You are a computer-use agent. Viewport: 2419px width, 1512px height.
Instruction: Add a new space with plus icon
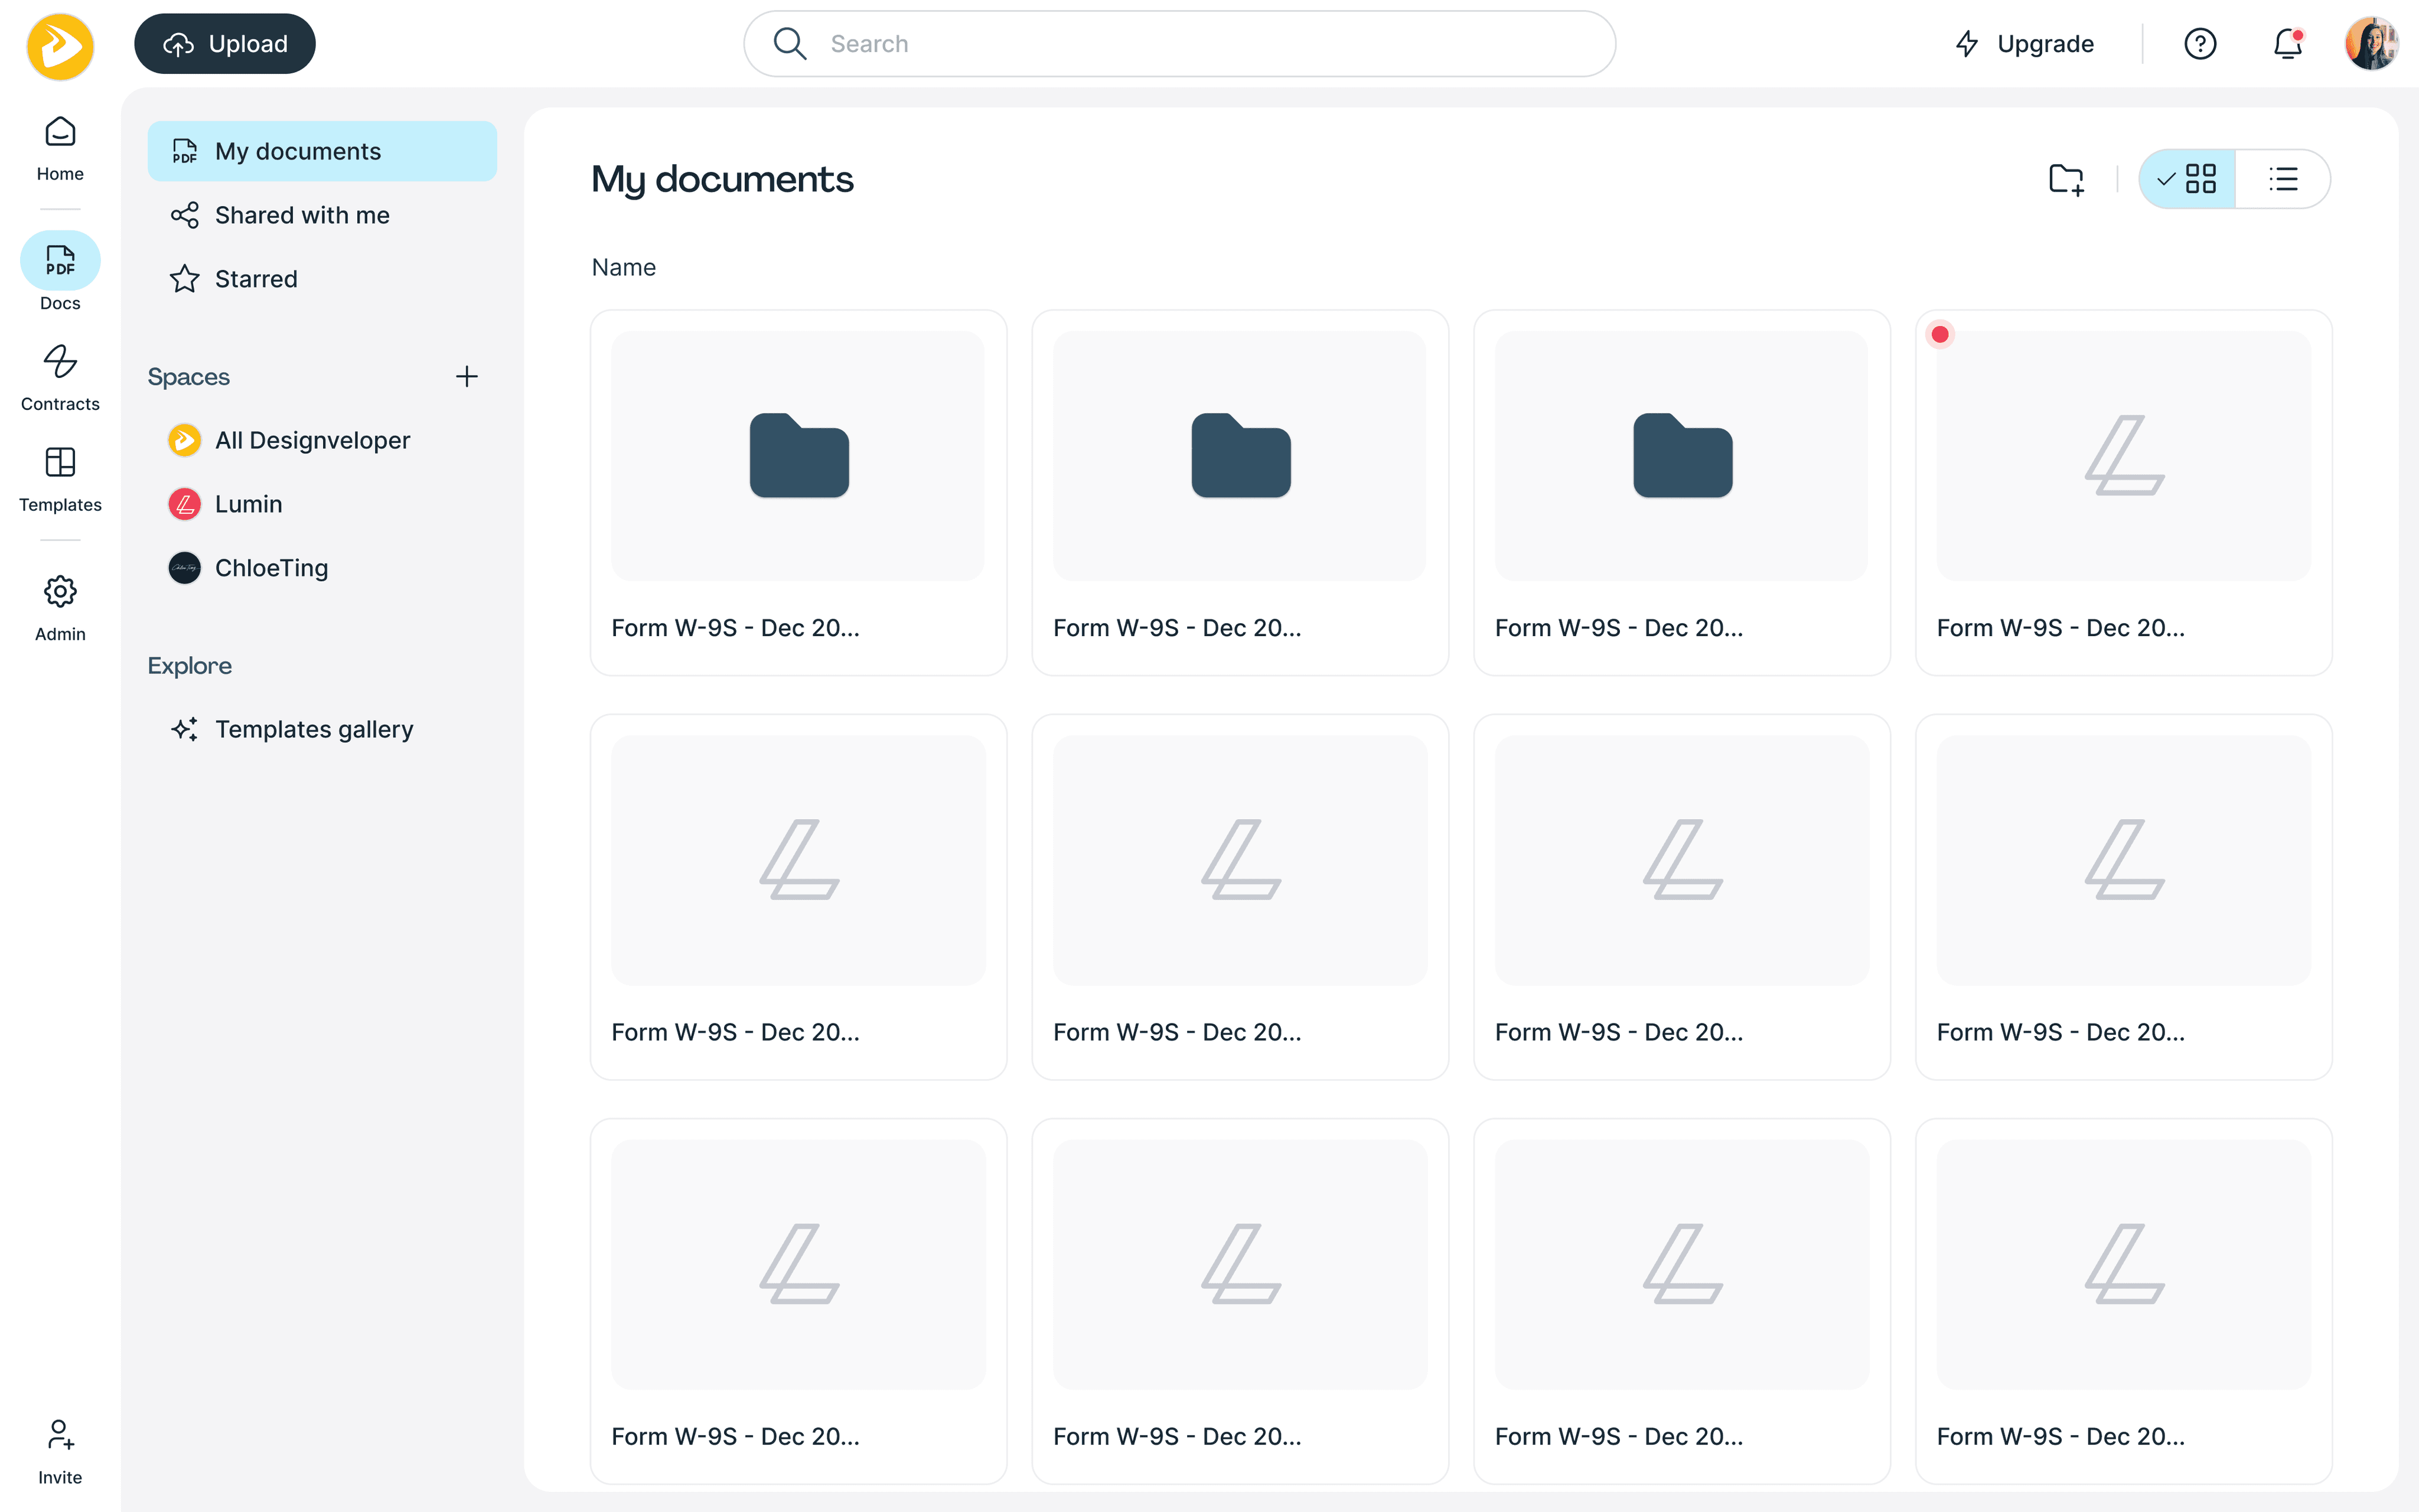pyautogui.click(x=467, y=377)
